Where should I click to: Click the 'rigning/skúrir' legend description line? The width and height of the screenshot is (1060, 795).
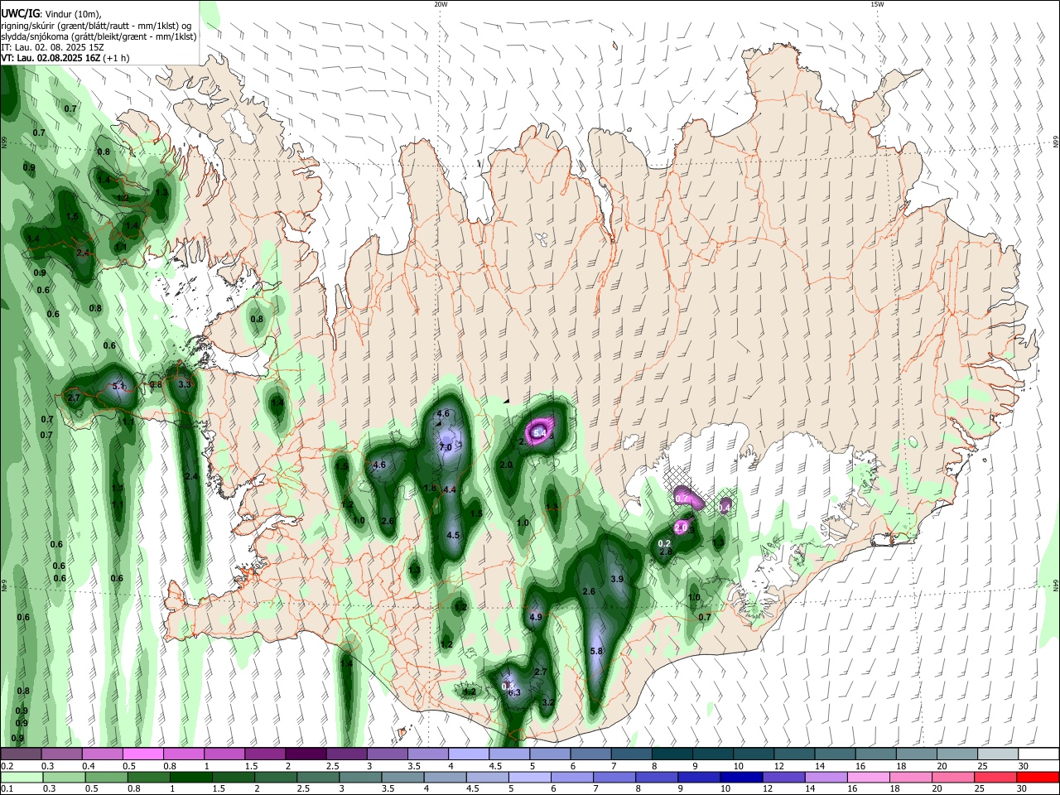tap(95, 26)
